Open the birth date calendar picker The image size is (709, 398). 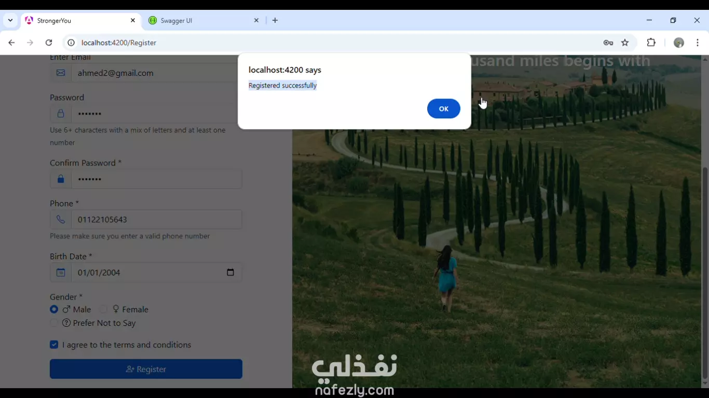(230, 272)
